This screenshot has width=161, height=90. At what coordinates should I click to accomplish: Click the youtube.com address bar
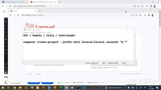(x=74, y=6)
